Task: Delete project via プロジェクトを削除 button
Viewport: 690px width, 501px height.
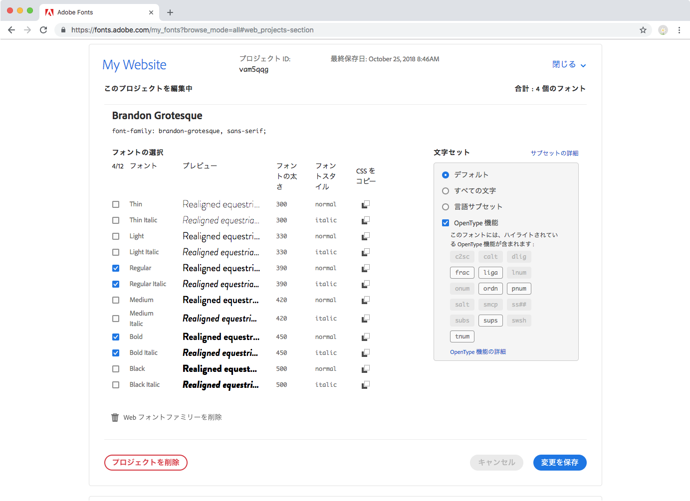Action: [146, 463]
